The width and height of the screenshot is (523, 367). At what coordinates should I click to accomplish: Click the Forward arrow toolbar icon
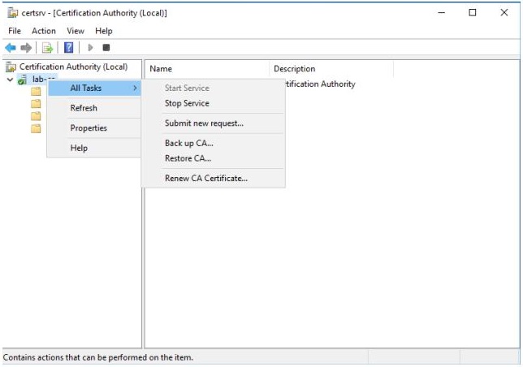[x=26, y=48]
